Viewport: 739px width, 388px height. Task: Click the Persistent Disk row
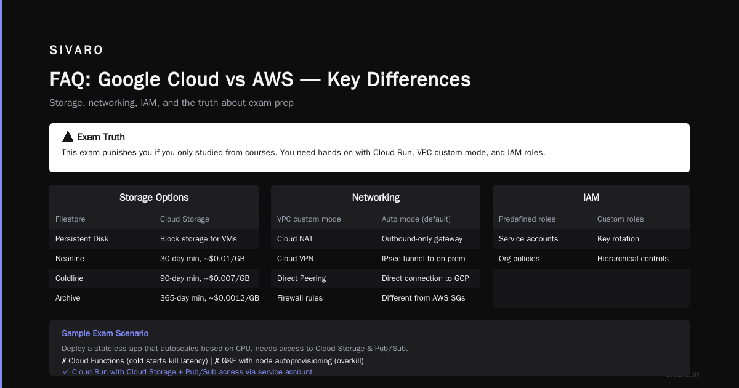pos(154,239)
